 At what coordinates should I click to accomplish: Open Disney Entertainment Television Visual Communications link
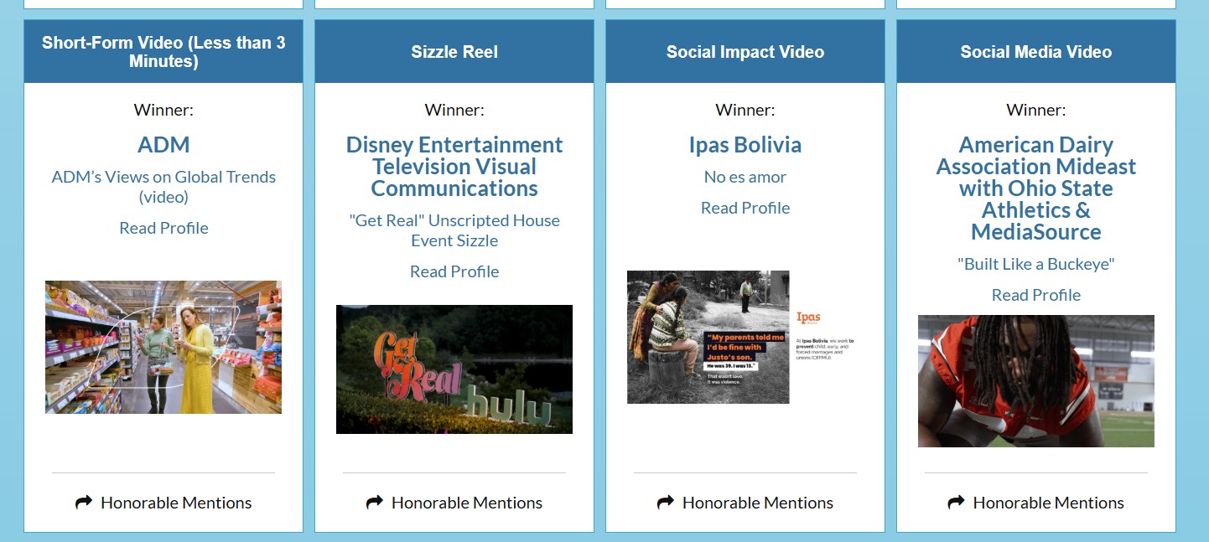(x=454, y=167)
